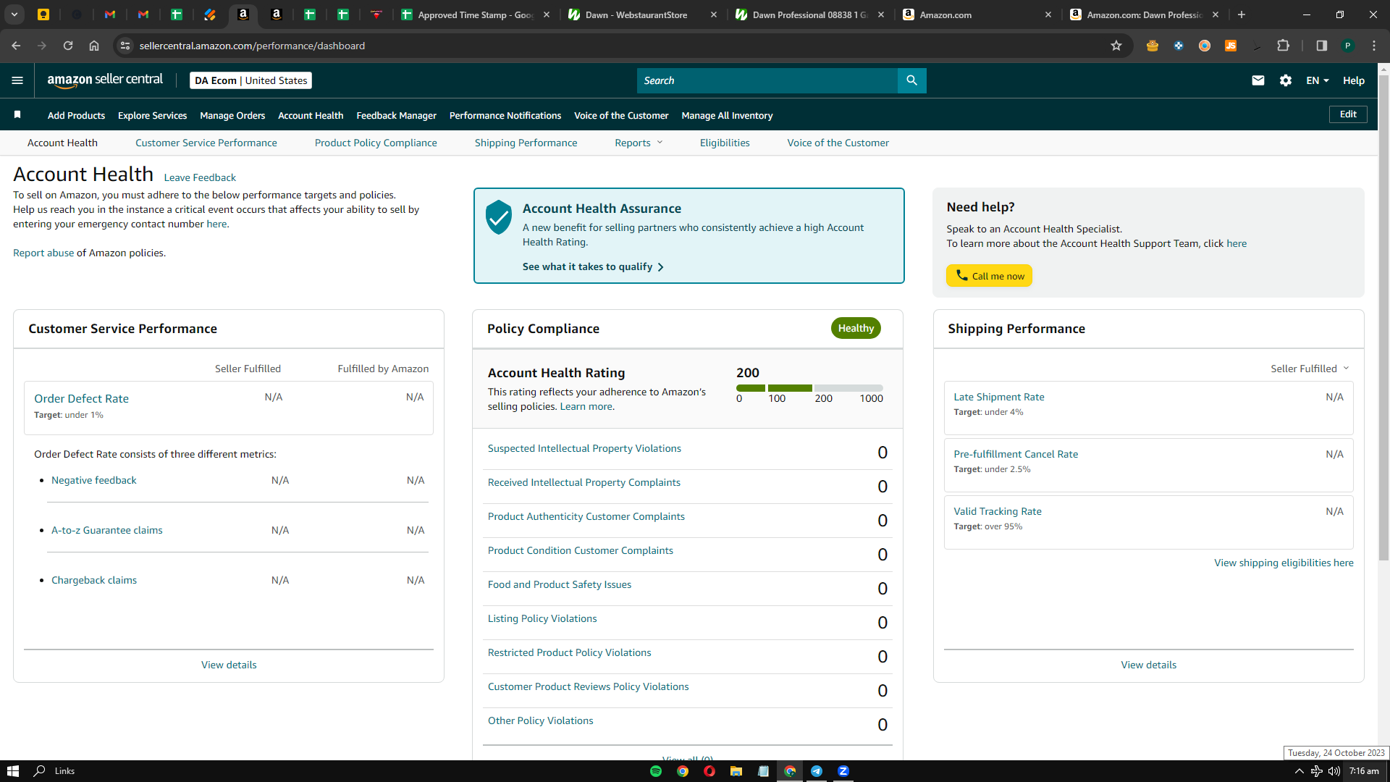Viewport: 1390px width, 782px height.
Task: Click the orange JS extension icon
Action: (1231, 46)
